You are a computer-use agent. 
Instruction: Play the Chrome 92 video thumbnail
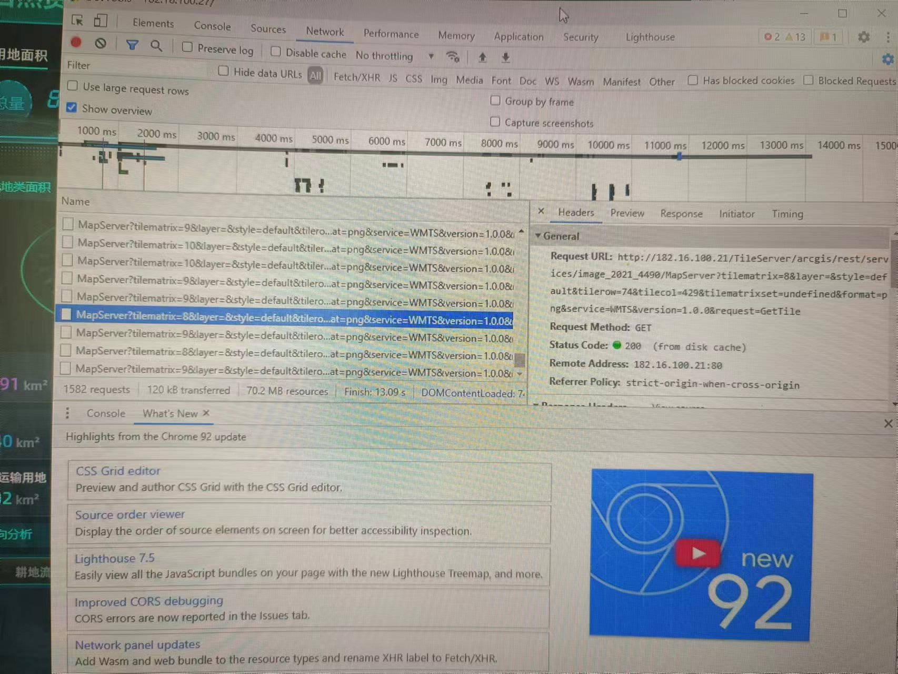click(x=697, y=553)
